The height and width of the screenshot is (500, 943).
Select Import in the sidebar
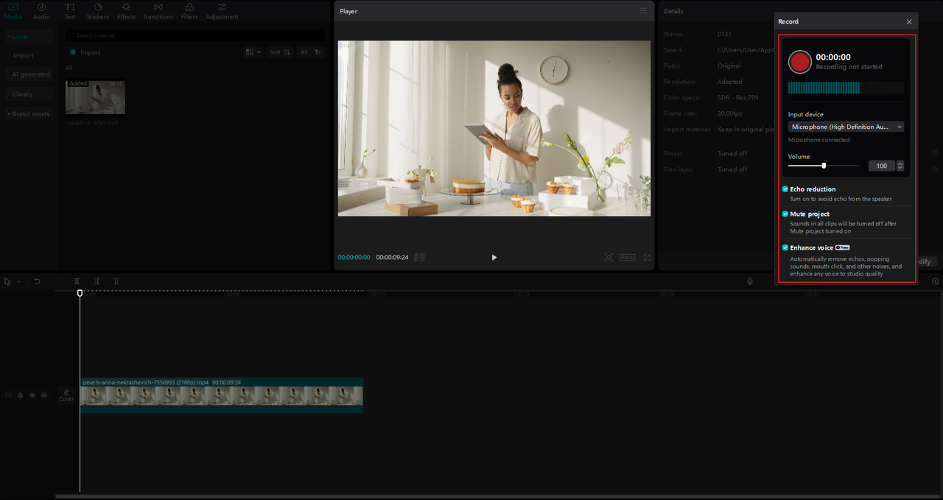[x=23, y=55]
